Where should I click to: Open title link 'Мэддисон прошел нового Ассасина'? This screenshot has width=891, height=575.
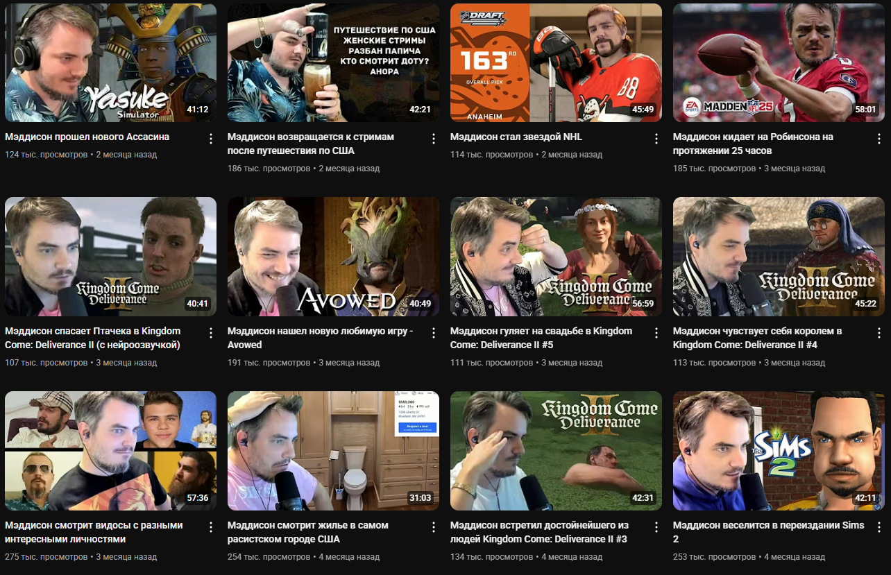(x=87, y=137)
